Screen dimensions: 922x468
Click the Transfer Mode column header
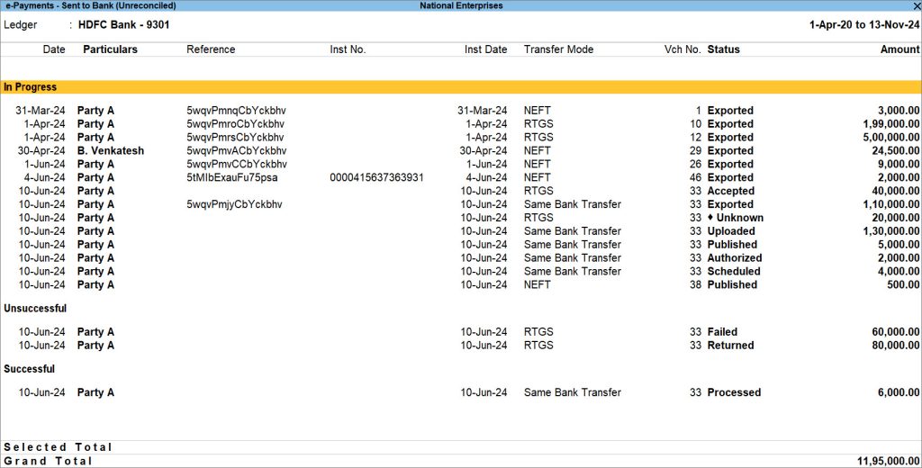[558, 49]
